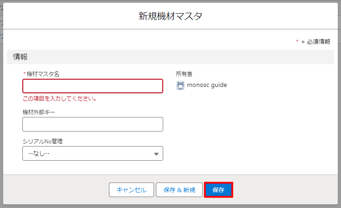Click the 所有者 label

184,73
